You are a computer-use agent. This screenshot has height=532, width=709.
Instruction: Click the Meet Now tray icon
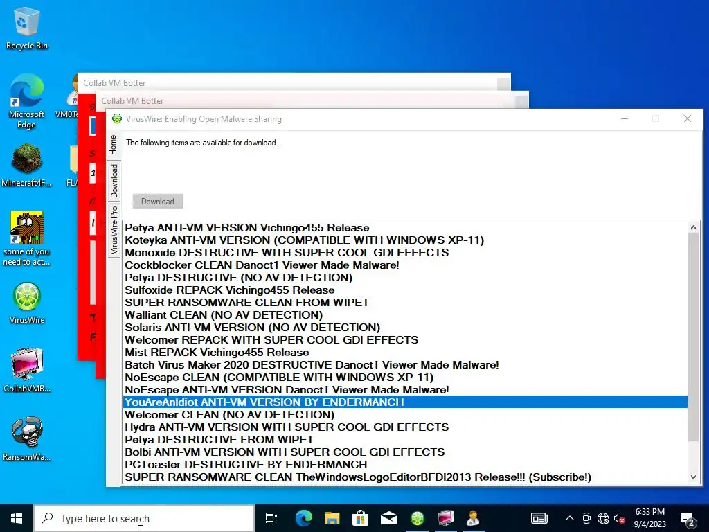pos(586,518)
